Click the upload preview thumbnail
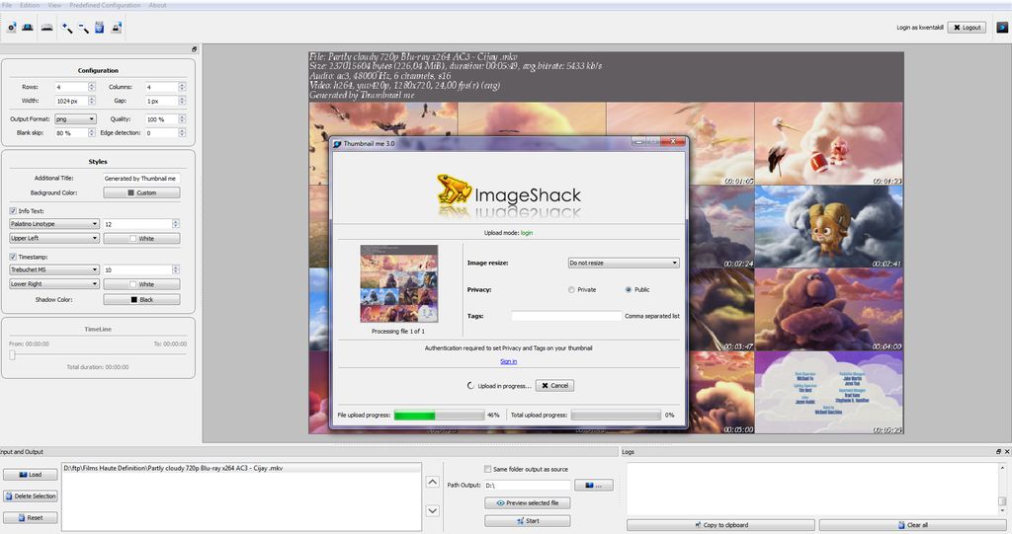The width and height of the screenshot is (1012, 534). tap(399, 283)
